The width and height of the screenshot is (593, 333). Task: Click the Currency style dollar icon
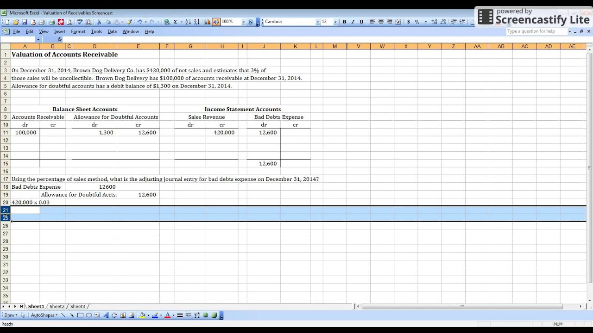coord(408,22)
